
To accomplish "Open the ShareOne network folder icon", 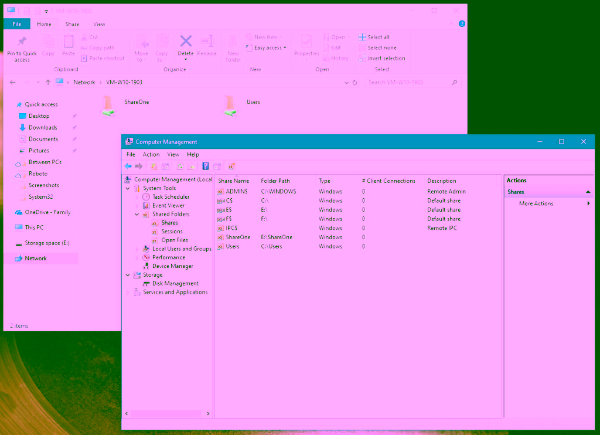I will (x=108, y=106).
